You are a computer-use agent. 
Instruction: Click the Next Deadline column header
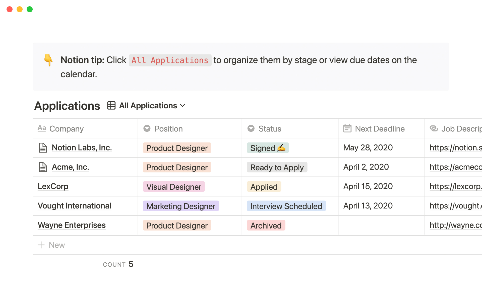380,129
